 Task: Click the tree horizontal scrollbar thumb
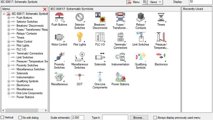[x=22, y=110]
